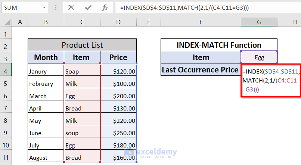The width and height of the screenshot is (301, 165).
Task: Click cell G3 containing Egg
Action: [x=259, y=57]
